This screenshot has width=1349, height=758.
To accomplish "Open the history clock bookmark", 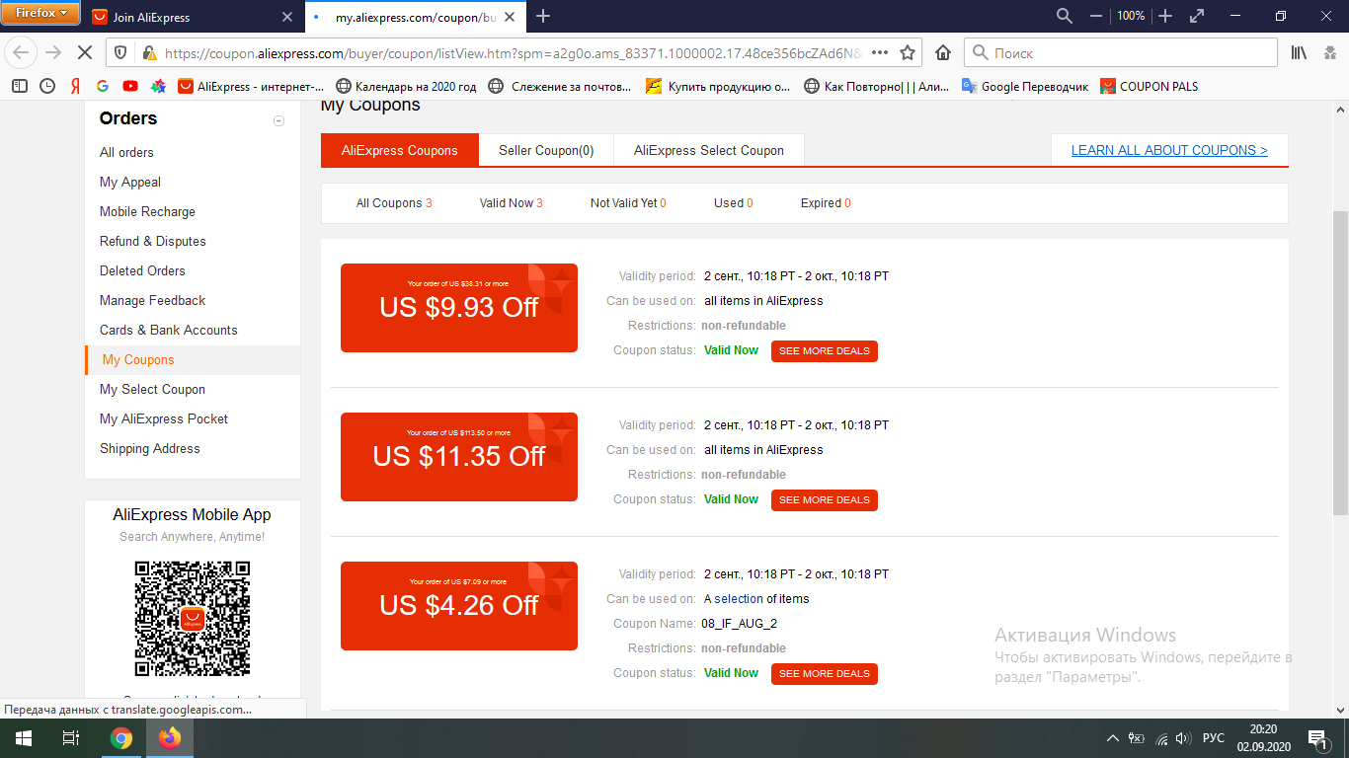I will (x=47, y=86).
